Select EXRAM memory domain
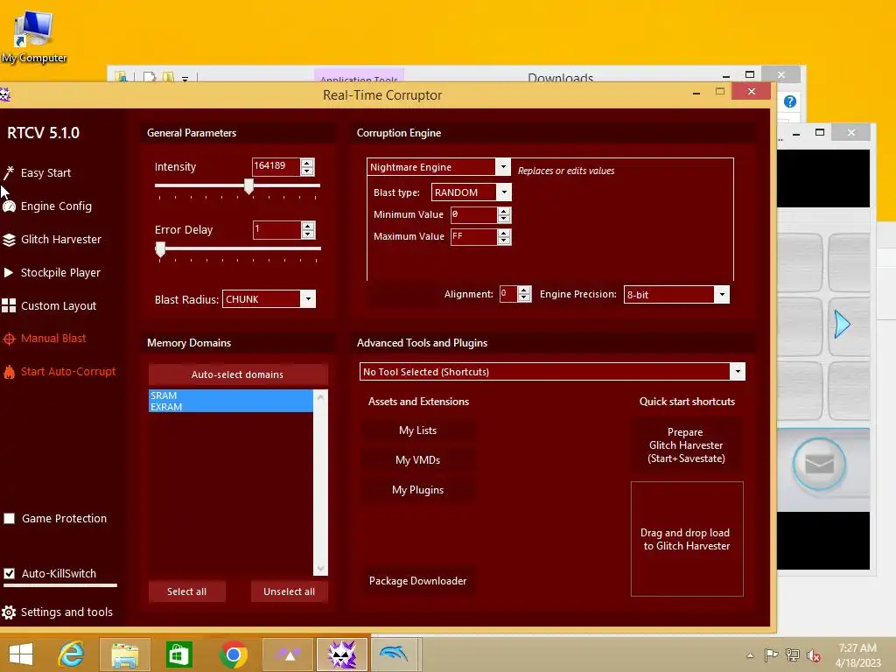 coord(231,407)
